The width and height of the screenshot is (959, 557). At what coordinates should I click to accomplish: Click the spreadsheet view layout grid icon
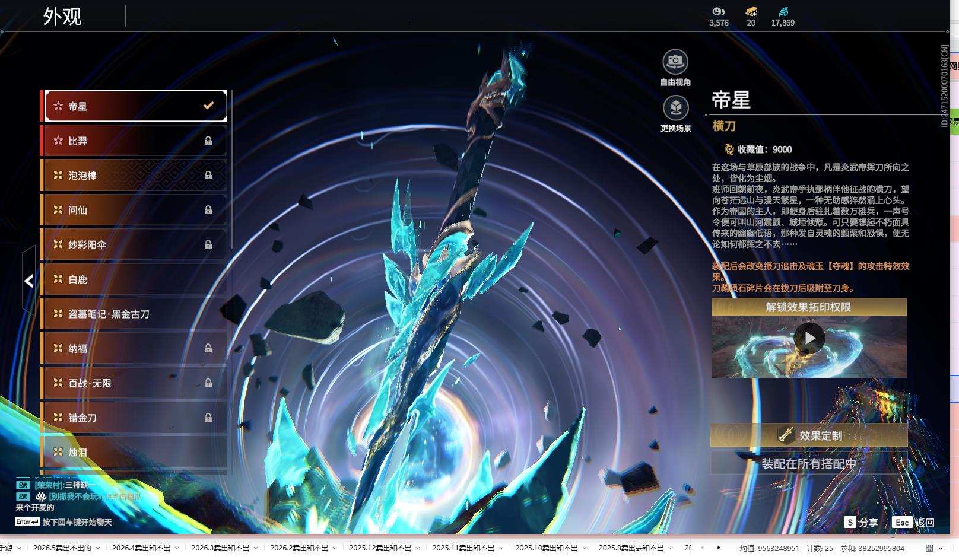(x=929, y=548)
